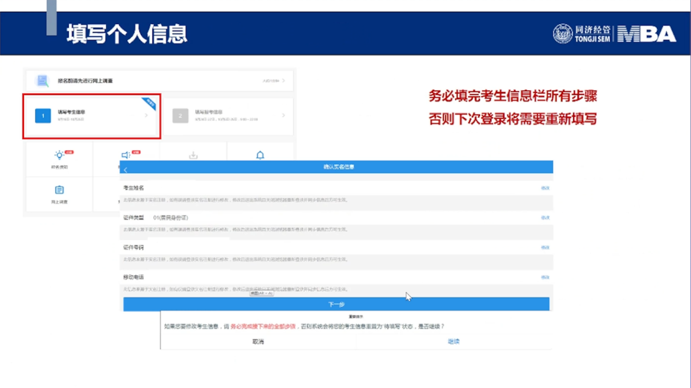
Task: Click 修改 link for 证件号码
Action: pos(545,248)
